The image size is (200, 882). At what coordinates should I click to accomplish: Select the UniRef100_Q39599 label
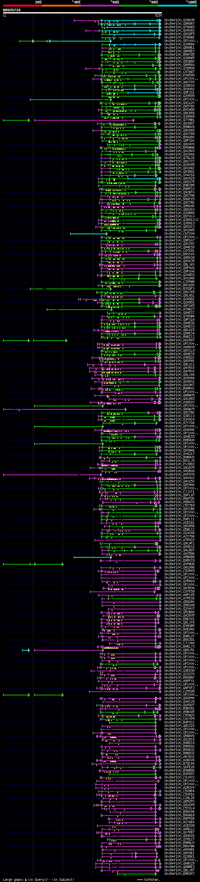pyautogui.click(x=179, y=96)
